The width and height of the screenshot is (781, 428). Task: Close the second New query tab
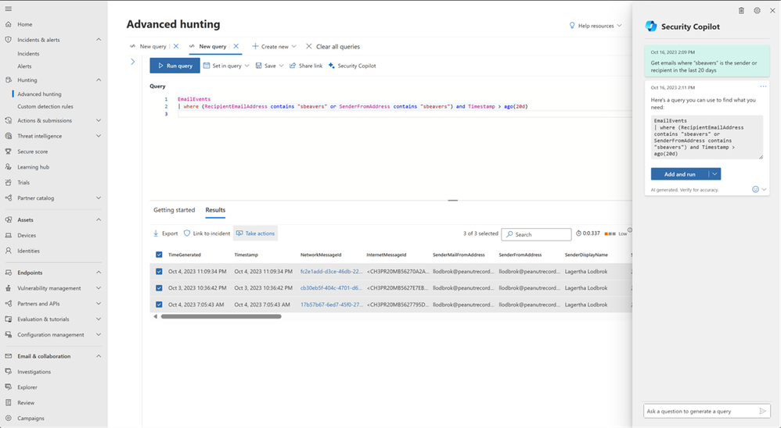coord(236,46)
